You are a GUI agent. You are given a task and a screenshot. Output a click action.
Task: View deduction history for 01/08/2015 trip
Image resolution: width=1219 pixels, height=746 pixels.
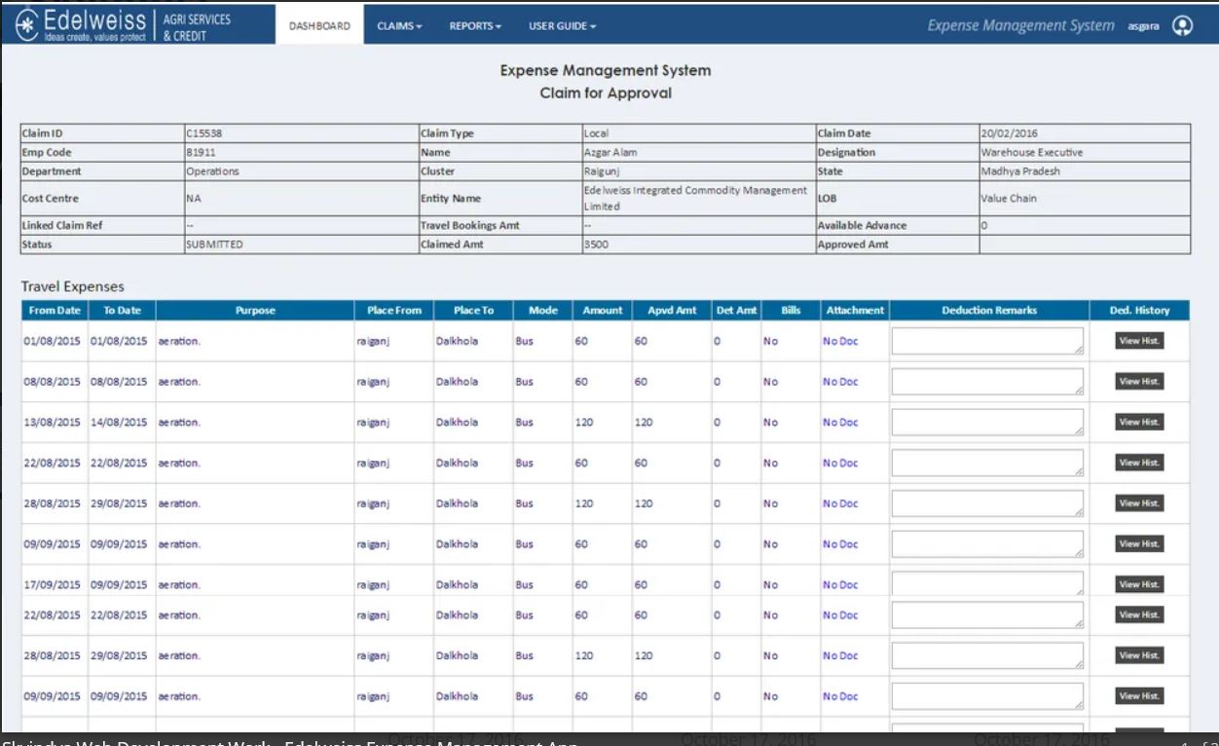click(1139, 341)
